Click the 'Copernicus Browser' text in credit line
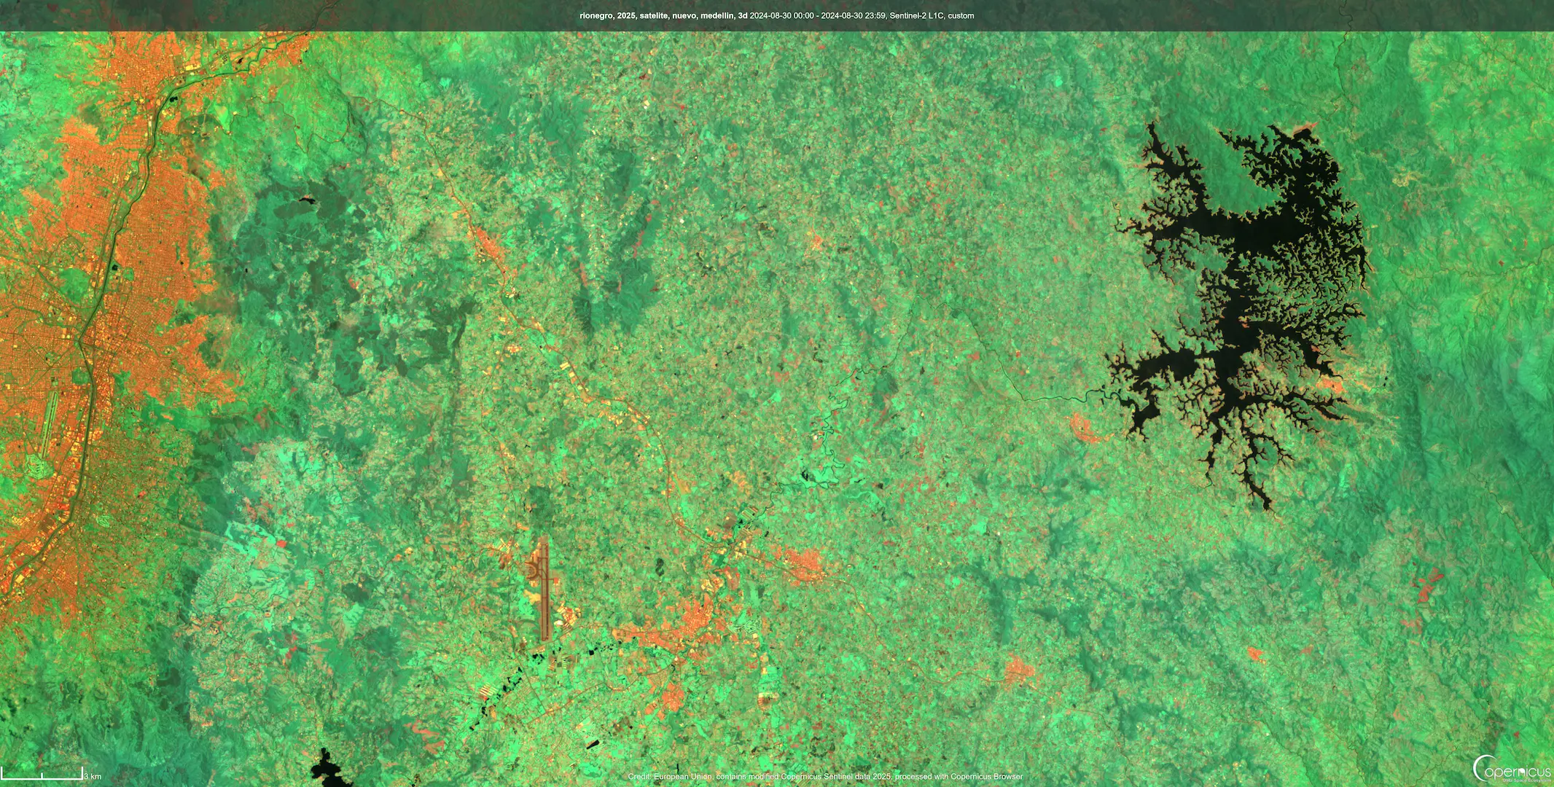This screenshot has width=1554, height=787. (988, 777)
